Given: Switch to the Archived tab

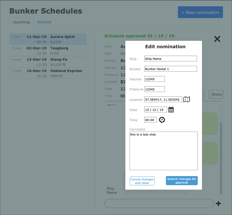Looking at the screenshot, I should (44, 22).
